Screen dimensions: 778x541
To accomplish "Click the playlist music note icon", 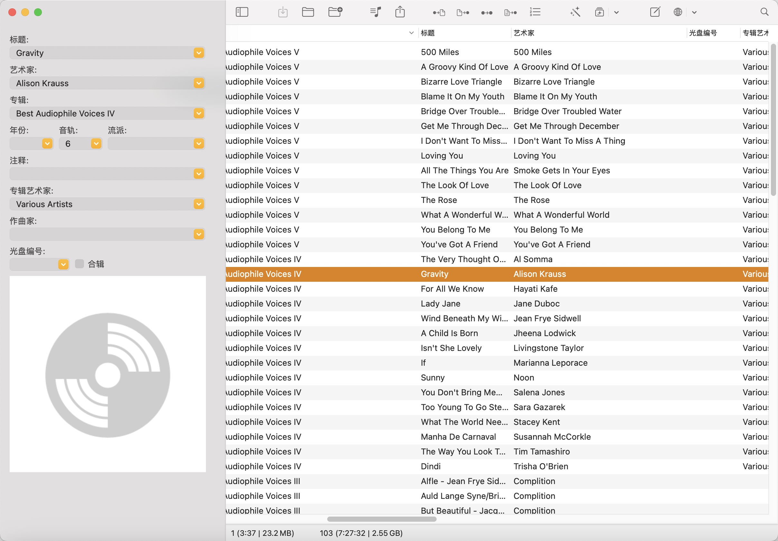I will point(375,13).
